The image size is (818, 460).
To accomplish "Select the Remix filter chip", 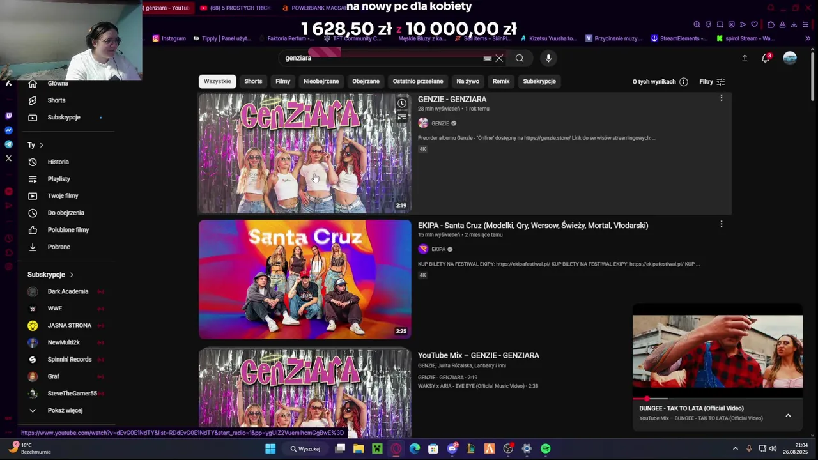I will [501, 81].
